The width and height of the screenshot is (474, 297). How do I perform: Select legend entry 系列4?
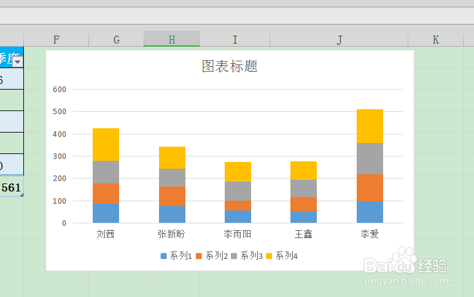click(x=282, y=256)
